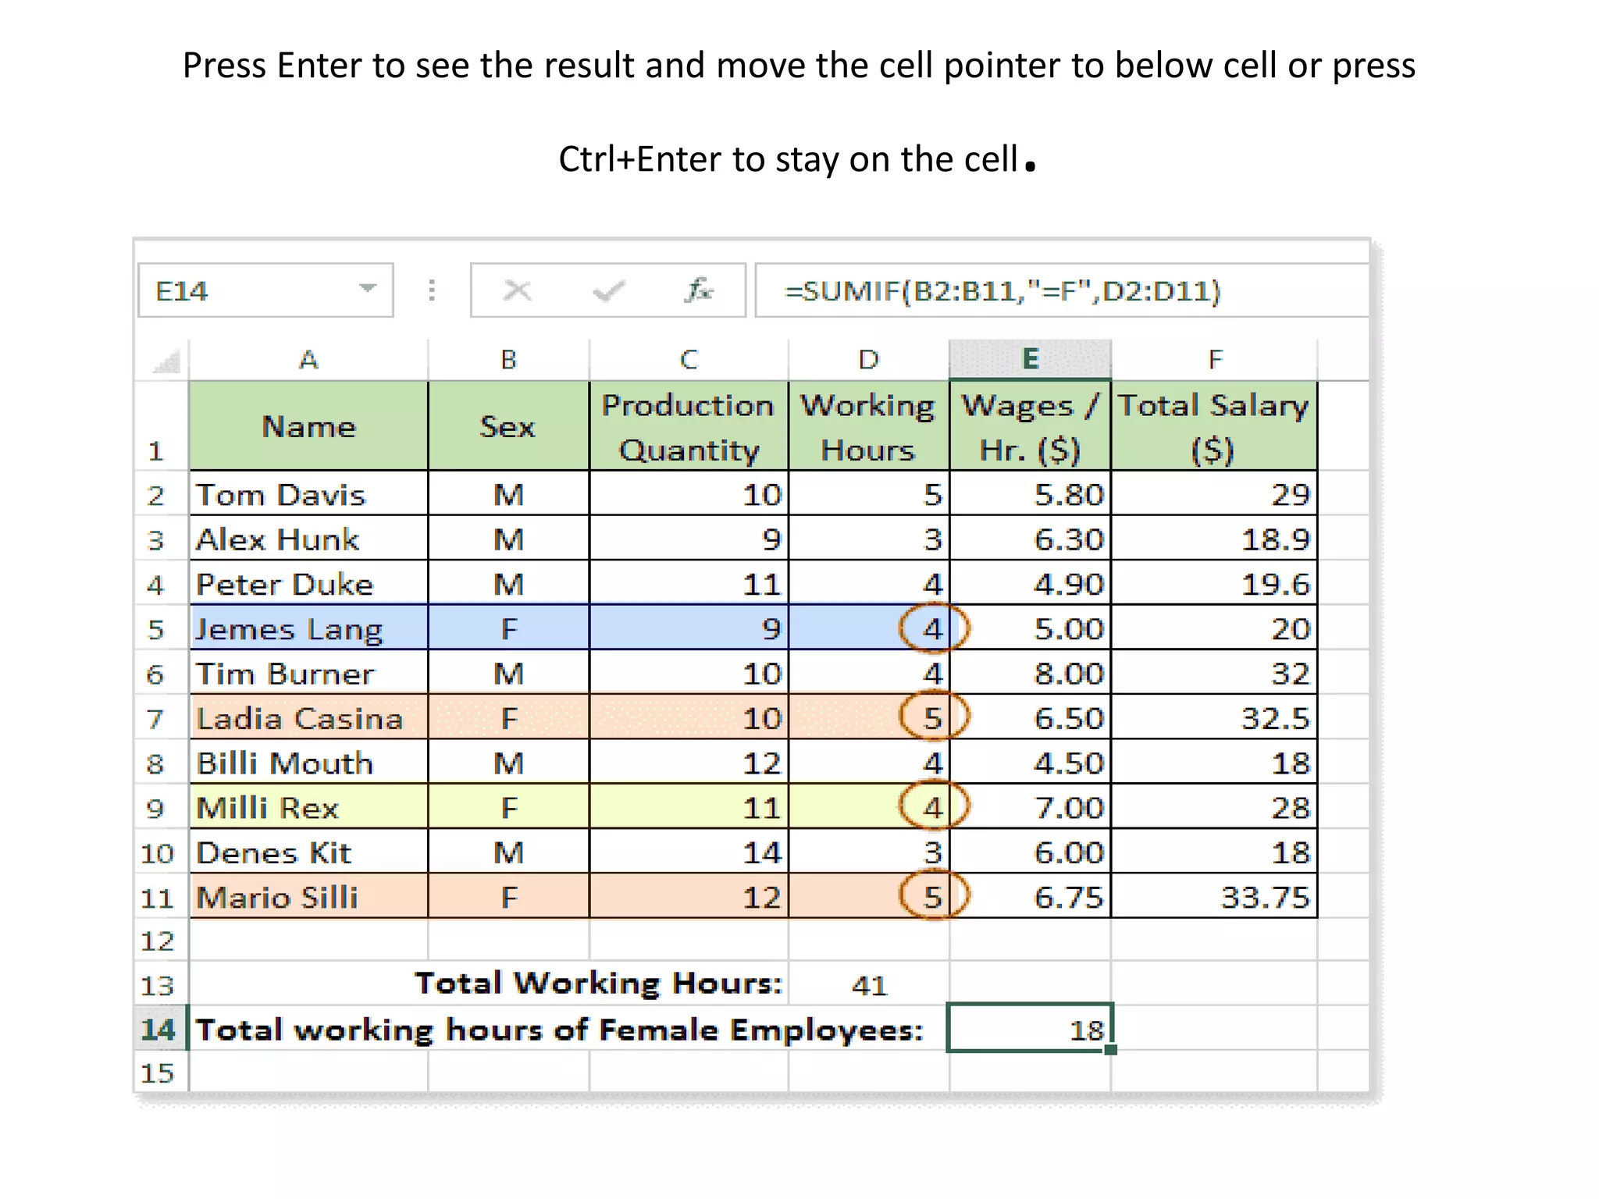Select row 14 header
Image resolution: width=1599 pixels, height=1199 pixels.
click(x=158, y=1029)
